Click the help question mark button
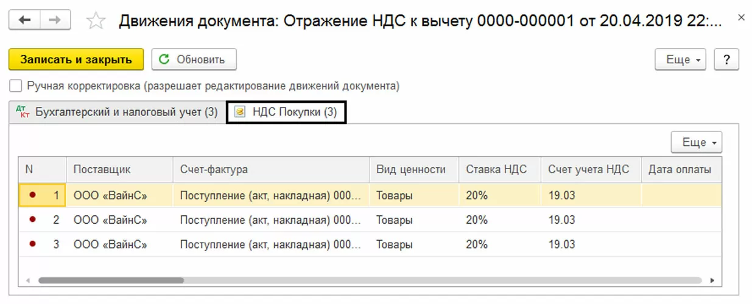This screenshot has width=752, height=304. pyautogui.click(x=726, y=60)
